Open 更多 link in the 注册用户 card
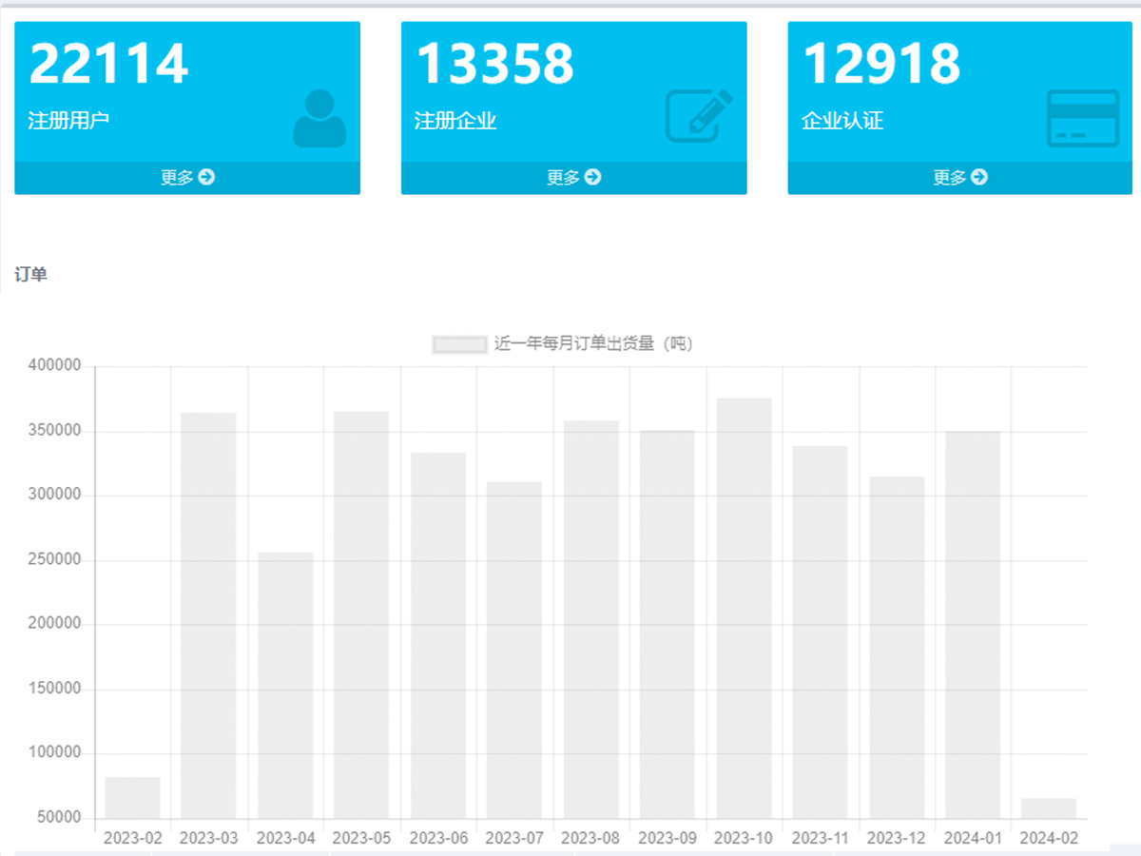This screenshot has height=856, width=1141. point(178,177)
